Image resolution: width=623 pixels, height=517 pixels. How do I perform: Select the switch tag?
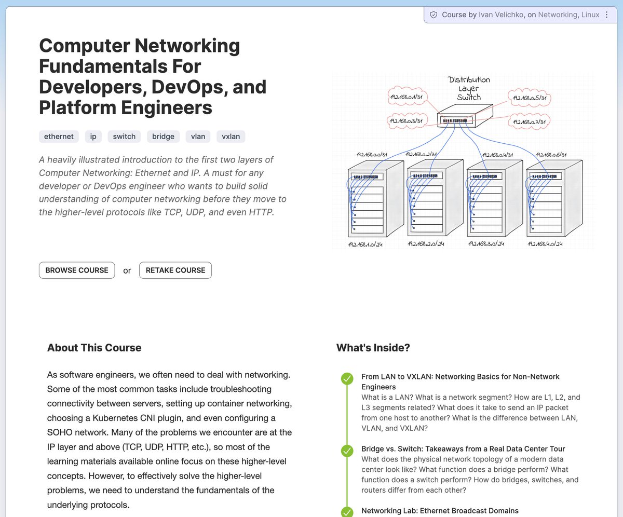[124, 137]
